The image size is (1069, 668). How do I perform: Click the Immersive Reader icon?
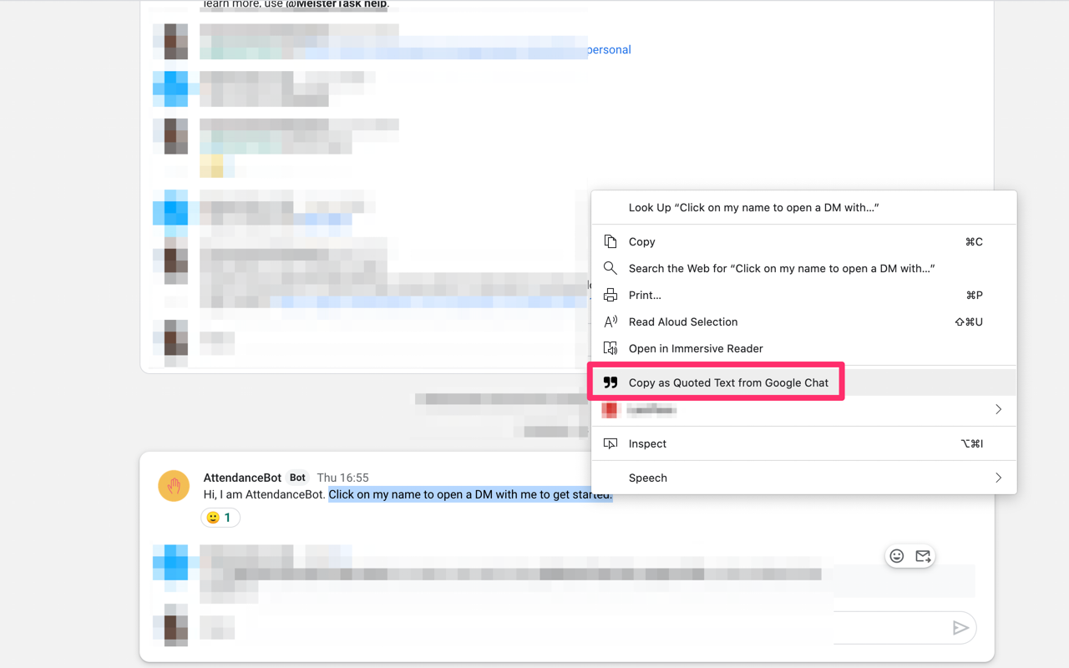pos(610,348)
